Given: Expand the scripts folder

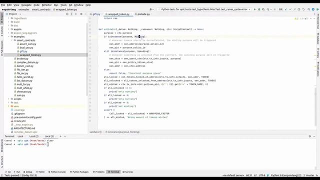Looking at the screenshot, I should (9, 99).
